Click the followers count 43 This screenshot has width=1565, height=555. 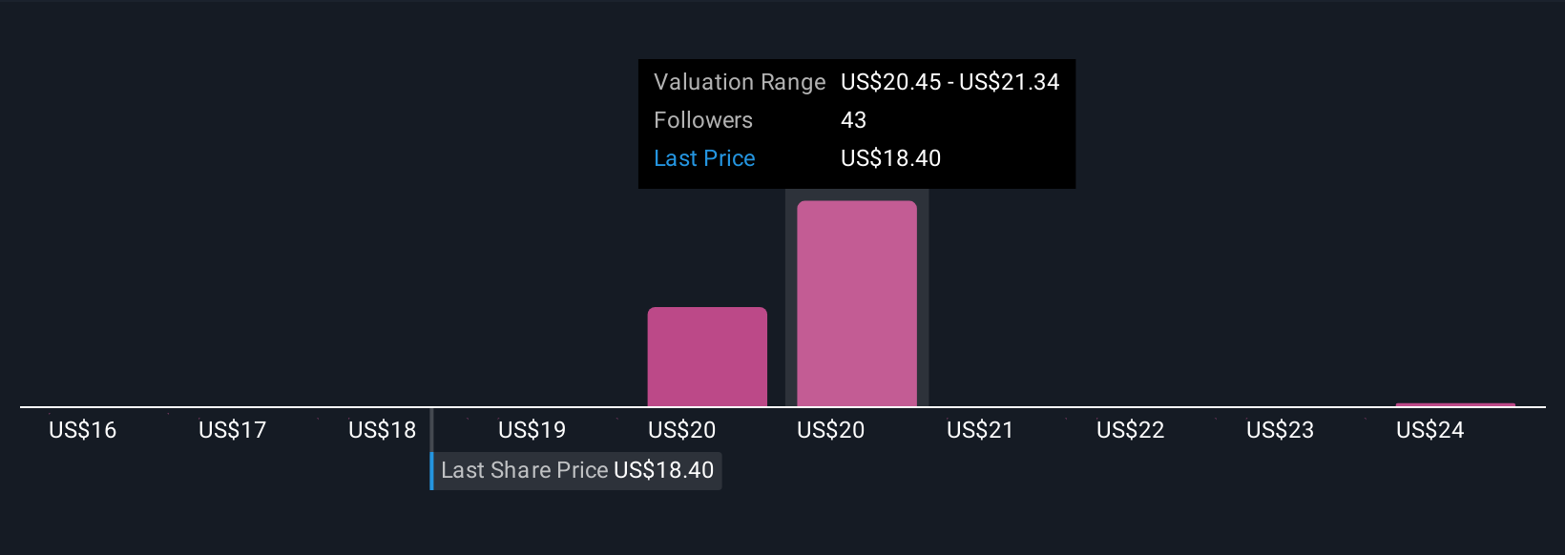(853, 120)
